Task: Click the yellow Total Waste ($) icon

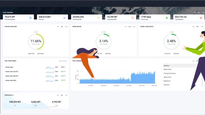Action: click(99, 18)
